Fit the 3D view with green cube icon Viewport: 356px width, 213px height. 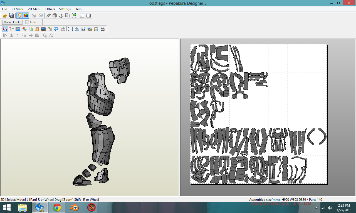pyautogui.click(x=74, y=16)
